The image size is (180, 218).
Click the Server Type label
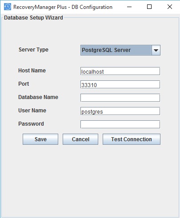click(33, 50)
